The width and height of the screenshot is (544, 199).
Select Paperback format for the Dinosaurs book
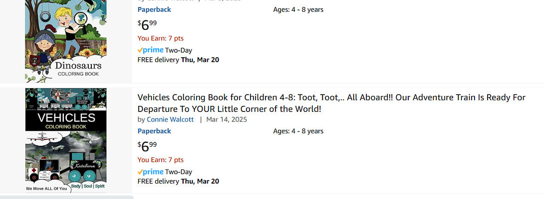tap(154, 9)
